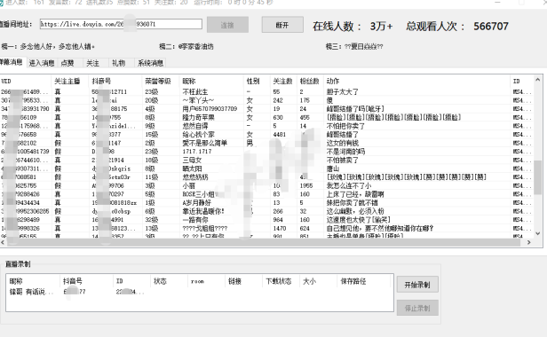Image resolution: width=547 pixels, height=337 pixels.
Task: Click the fans count value 1955
Action: point(306,185)
